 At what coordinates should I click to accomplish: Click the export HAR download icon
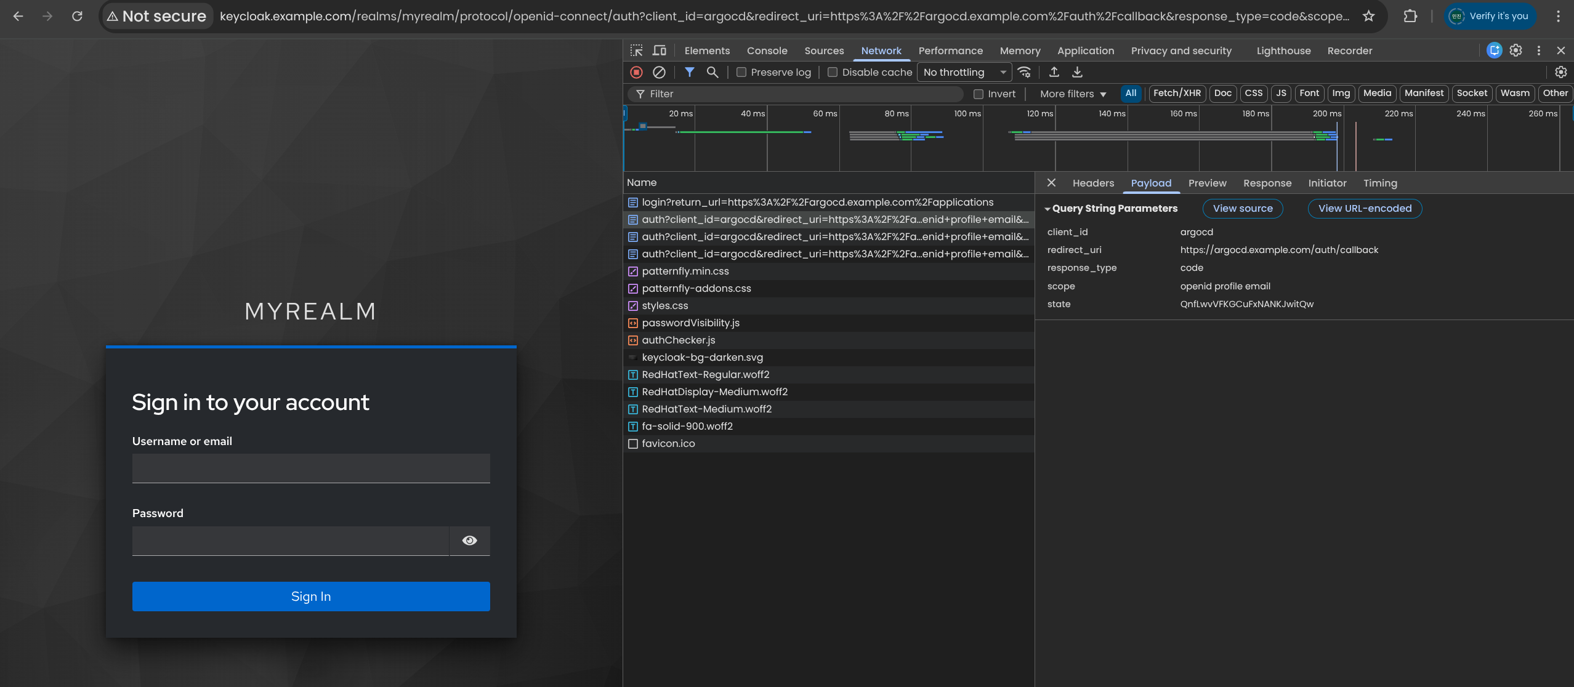click(1077, 72)
